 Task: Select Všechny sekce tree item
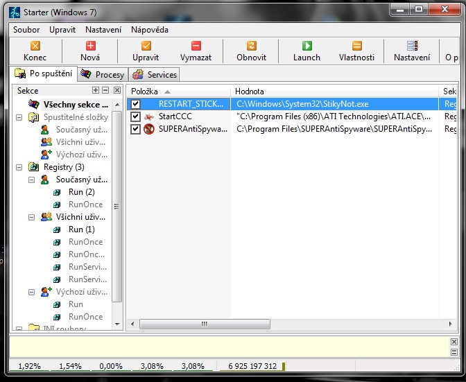[76, 105]
